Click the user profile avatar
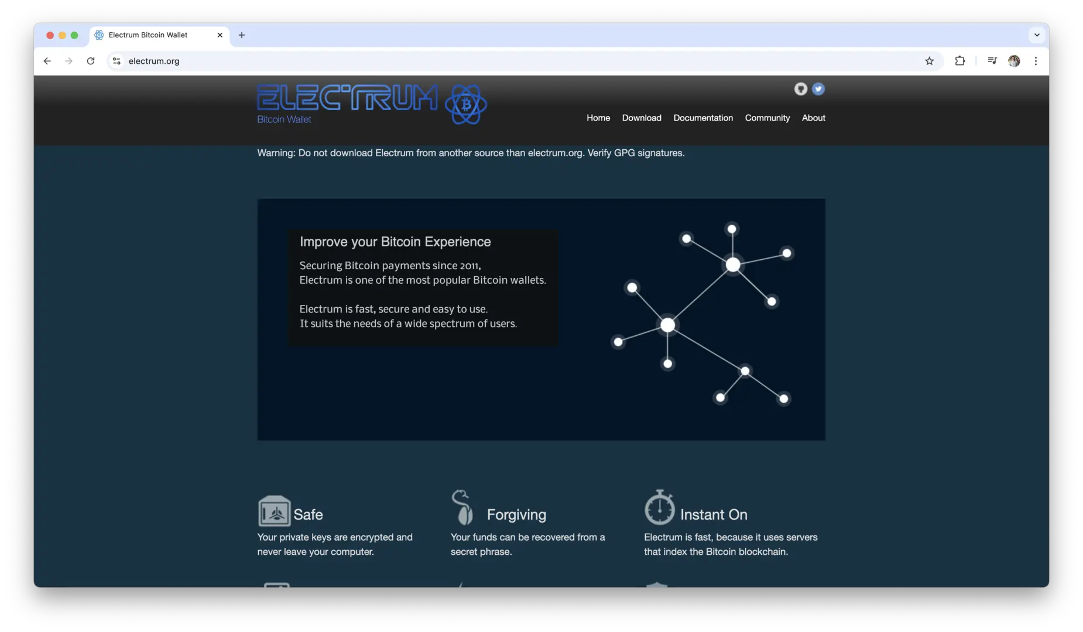1083x632 pixels. [1015, 61]
